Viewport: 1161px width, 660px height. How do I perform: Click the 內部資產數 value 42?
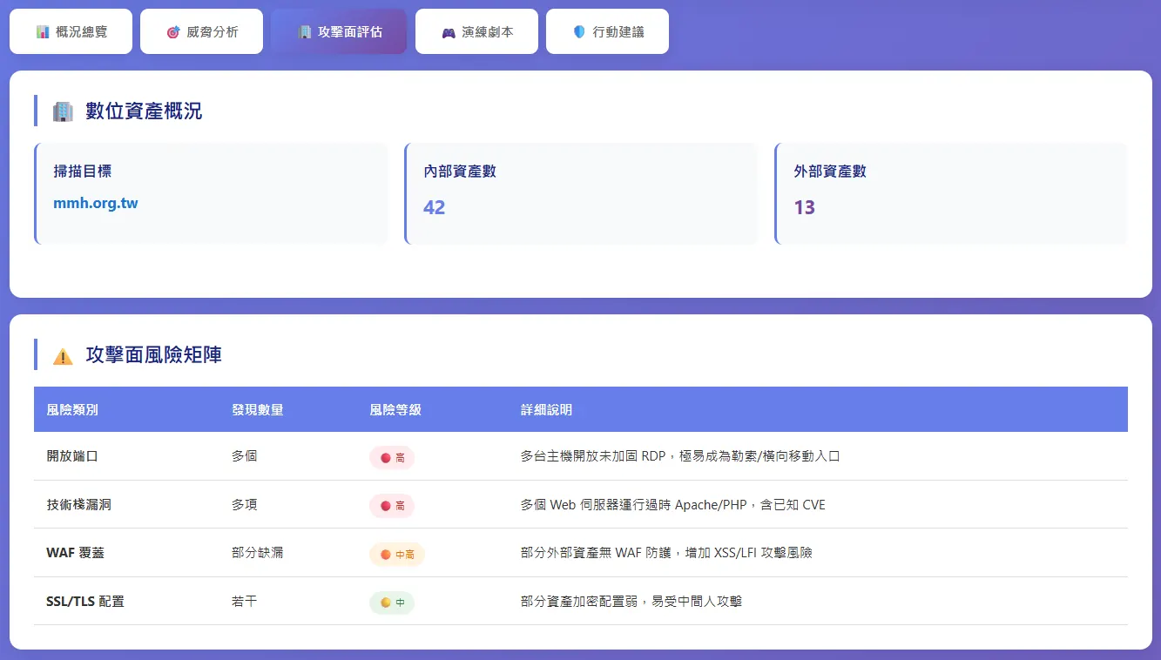434,207
